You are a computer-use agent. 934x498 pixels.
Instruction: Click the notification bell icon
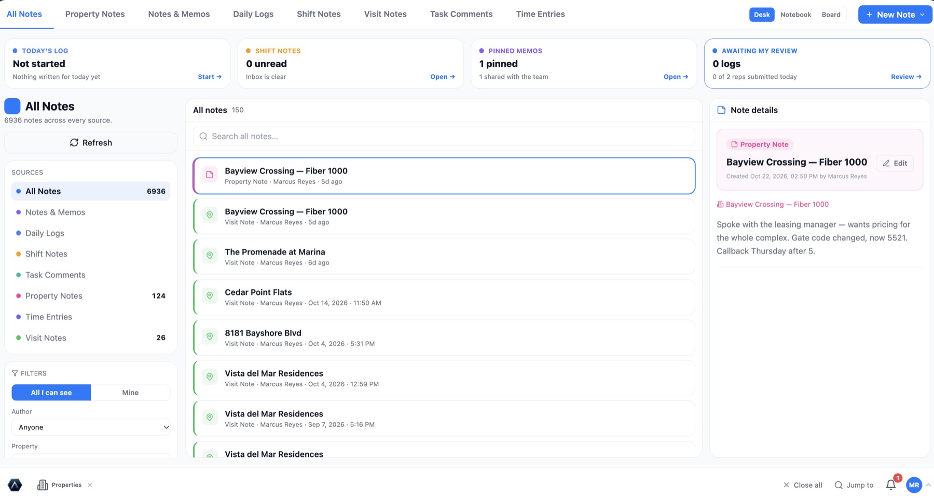click(890, 485)
